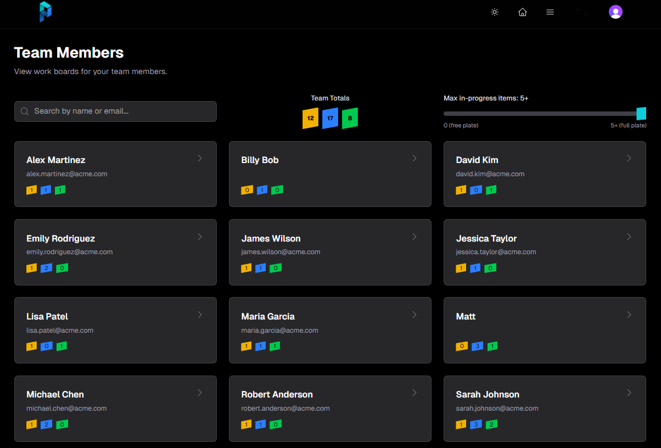
Task: Click the yellow Team Totals badge showing 12
Action: click(310, 118)
